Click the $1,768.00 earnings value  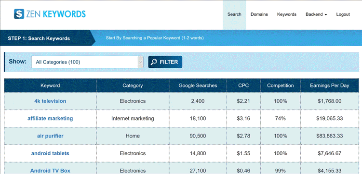click(330, 101)
